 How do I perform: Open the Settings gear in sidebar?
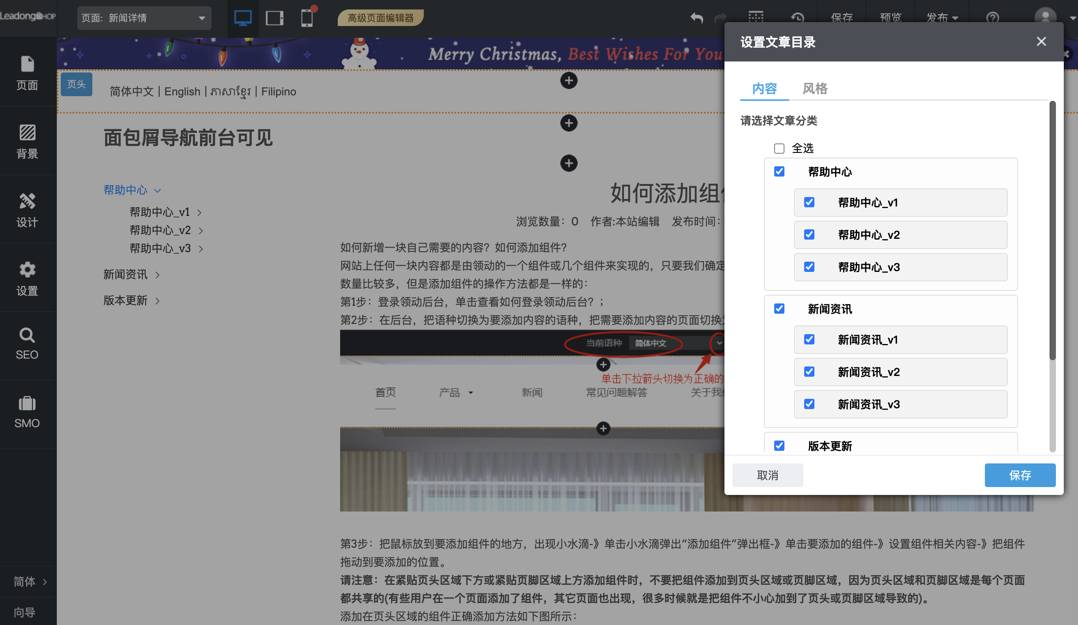click(27, 270)
